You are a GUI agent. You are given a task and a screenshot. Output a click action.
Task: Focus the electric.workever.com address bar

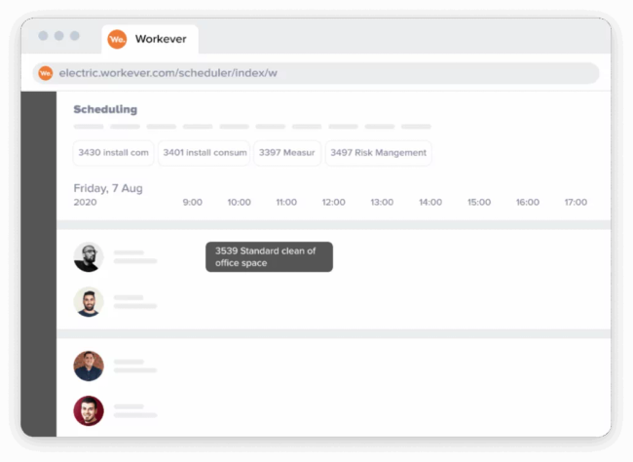[316, 73]
